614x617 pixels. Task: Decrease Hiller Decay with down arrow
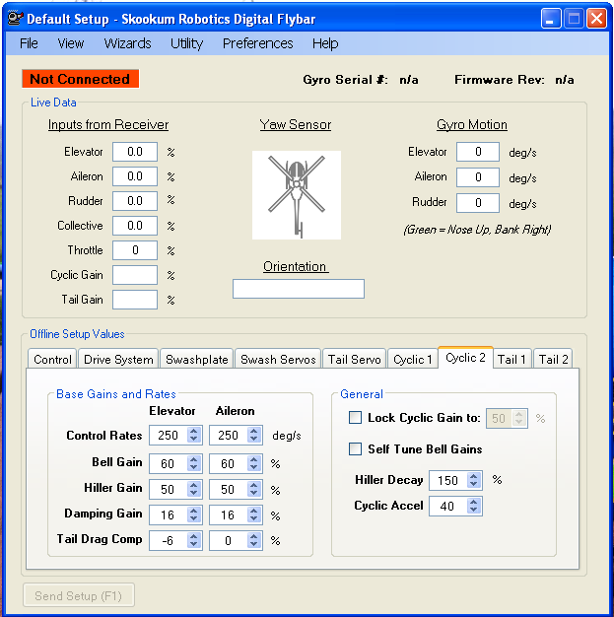point(473,484)
